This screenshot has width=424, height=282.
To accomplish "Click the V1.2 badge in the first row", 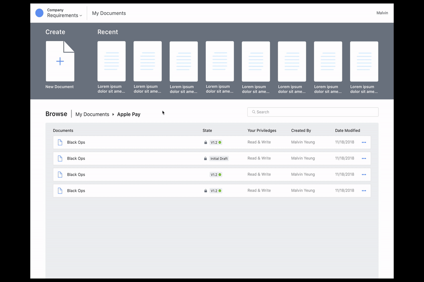I will [x=216, y=143].
